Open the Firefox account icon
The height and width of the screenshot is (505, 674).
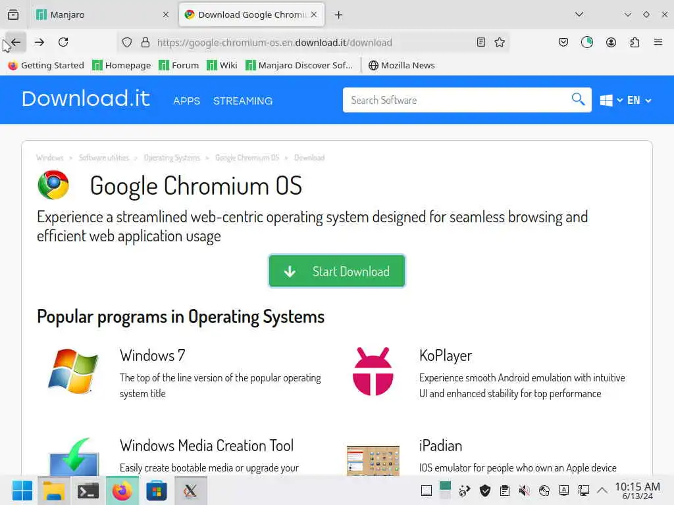[x=611, y=42]
